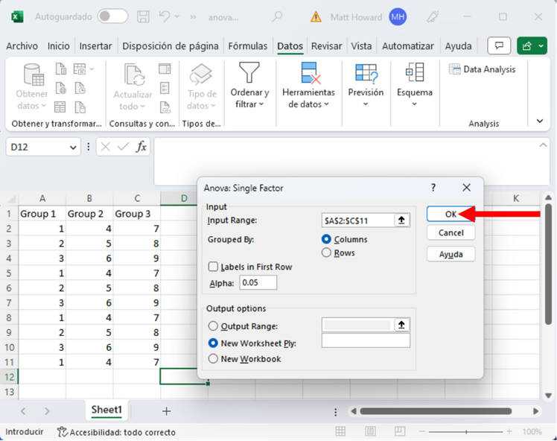Viewport: 557px width, 441px height.
Task: Open the Insertar ribbon tab
Action: 95,46
